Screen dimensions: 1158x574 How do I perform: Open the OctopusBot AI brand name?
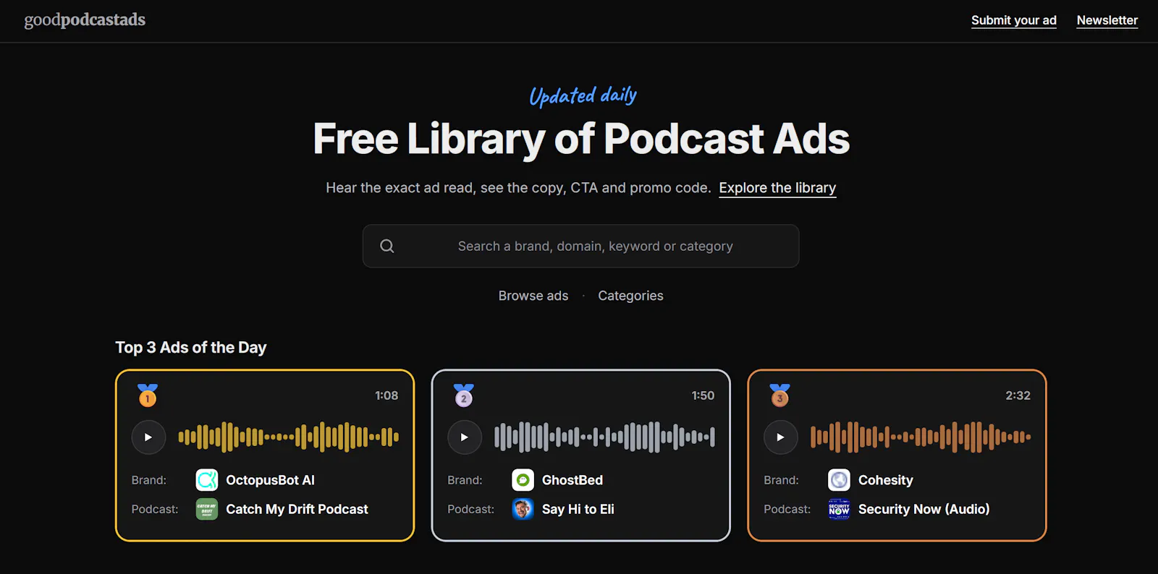pos(270,480)
